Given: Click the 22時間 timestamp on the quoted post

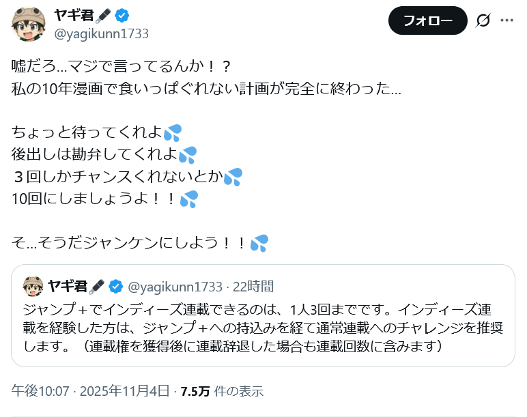Looking at the screenshot, I should (x=252, y=286).
